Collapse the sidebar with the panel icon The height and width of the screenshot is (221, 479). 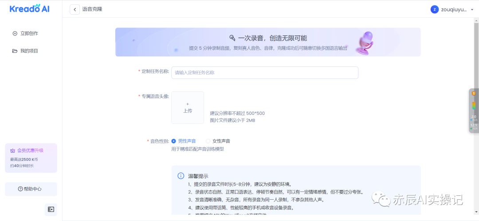pos(51,209)
